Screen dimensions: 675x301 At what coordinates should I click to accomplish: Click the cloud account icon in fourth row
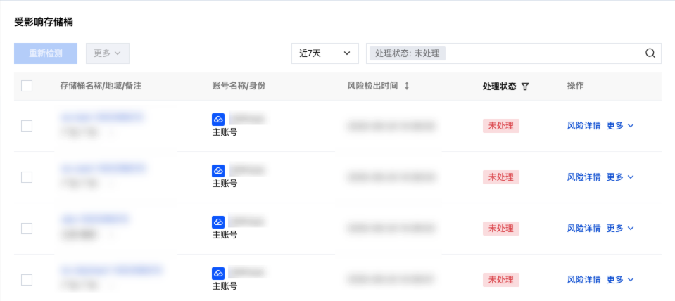pyautogui.click(x=218, y=274)
